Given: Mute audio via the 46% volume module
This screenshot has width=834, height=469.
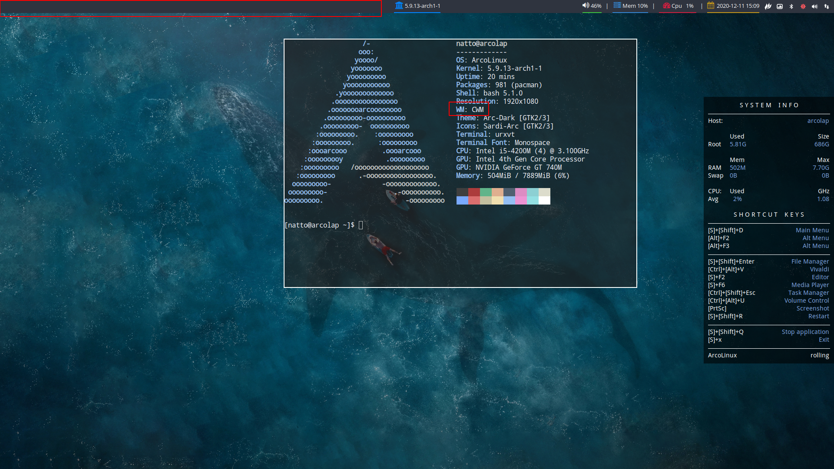Looking at the screenshot, I should point(592,6).
